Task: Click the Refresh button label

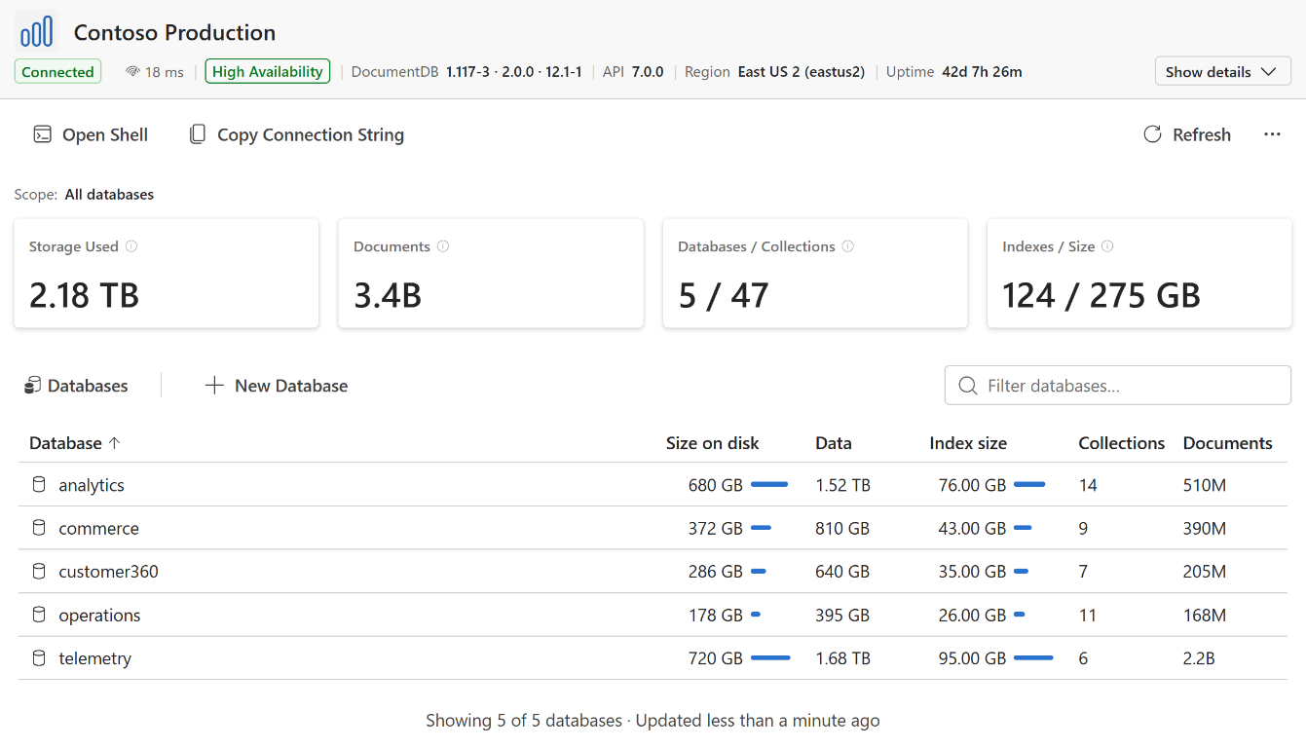Action: [x=1202, y=134]
